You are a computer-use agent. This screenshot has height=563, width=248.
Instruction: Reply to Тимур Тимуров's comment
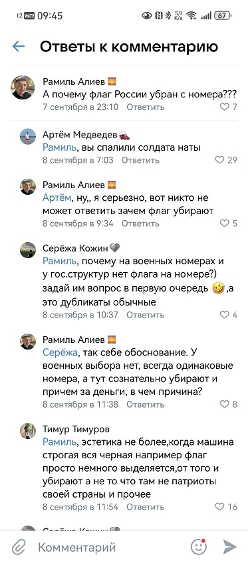(x=146, y=506)
